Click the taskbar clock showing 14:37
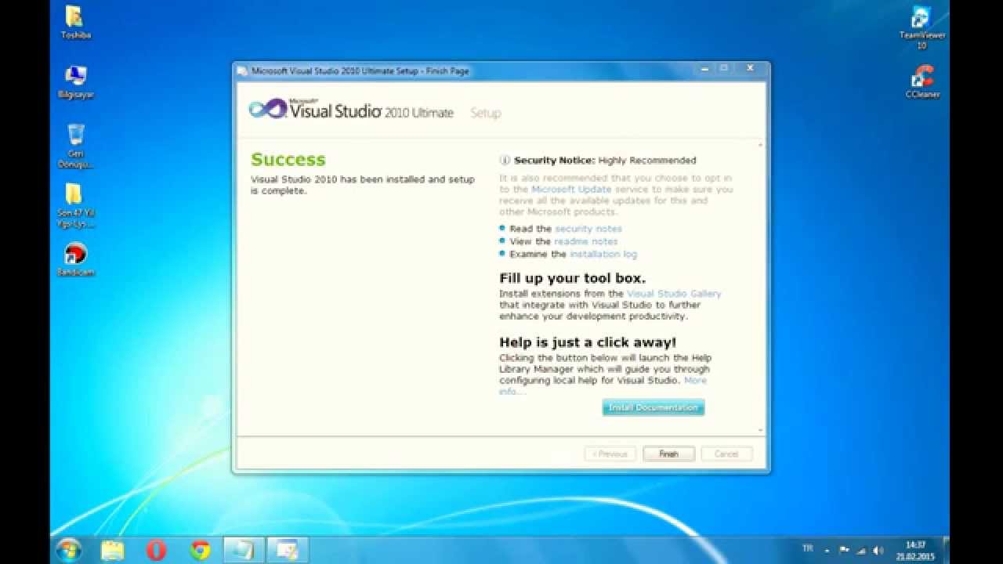The width and height of the screenshot is (1003, 564). 915,550
